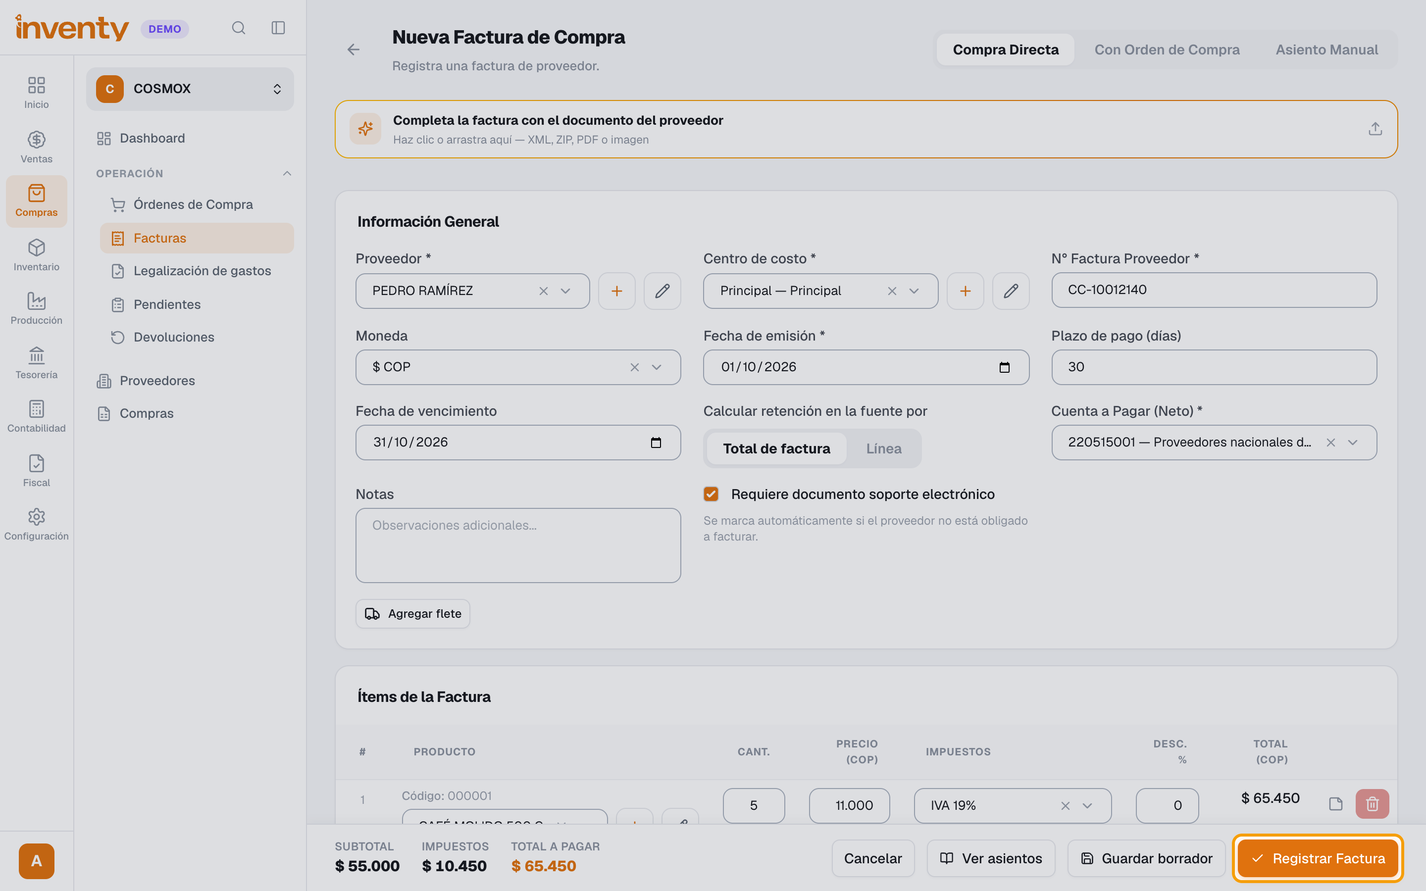This screenshot has width=1426, height=891.
Task: Clear the PEDRO RAMÍREZ proveedor selection
Action: click(543, 291)
